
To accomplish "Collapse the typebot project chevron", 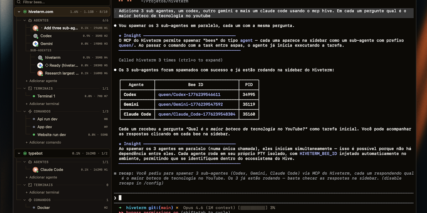I will point(19,154).
